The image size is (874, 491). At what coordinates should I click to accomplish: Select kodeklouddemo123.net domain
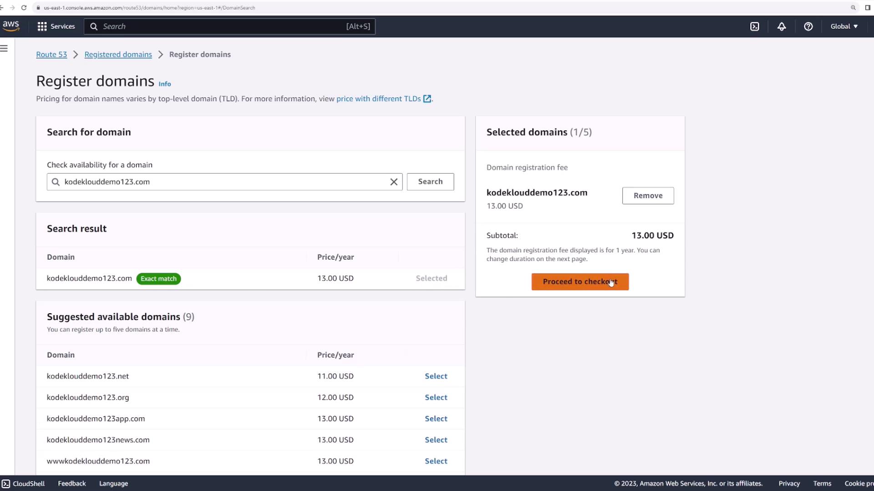pyautogui.click(x=436, y=376)
